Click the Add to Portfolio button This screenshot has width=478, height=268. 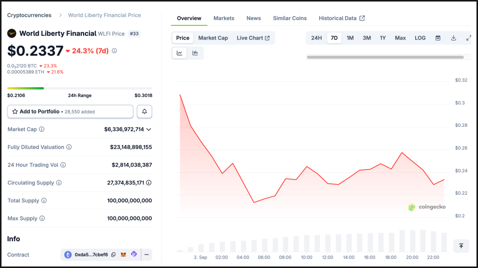[x=70, y=112]
